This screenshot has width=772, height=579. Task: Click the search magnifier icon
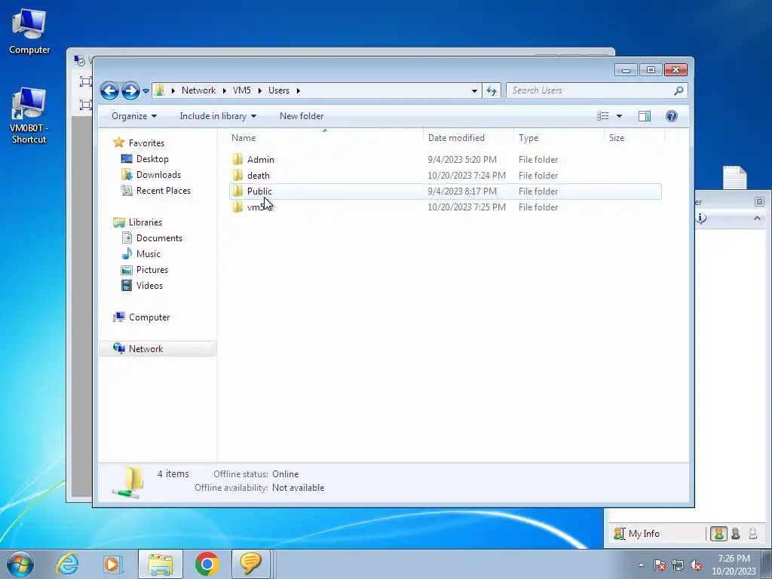click(x=679, y=90)
